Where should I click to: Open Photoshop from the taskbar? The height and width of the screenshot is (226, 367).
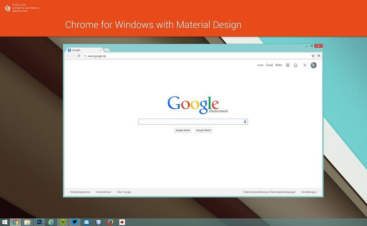click(39, 222)
